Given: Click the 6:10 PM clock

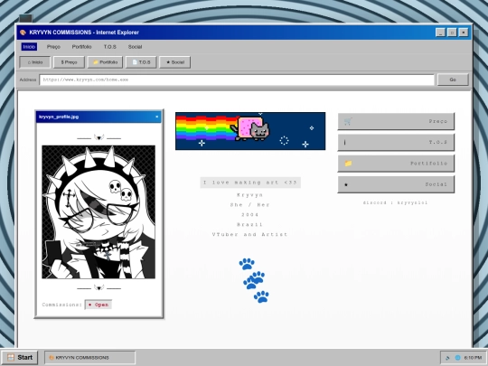Looking at the screenshot, I should pyautogui.click(x=473, y=358).
